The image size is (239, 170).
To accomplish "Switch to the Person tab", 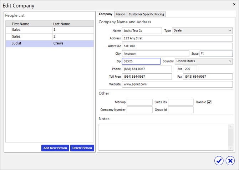I will tap(121, 14).
